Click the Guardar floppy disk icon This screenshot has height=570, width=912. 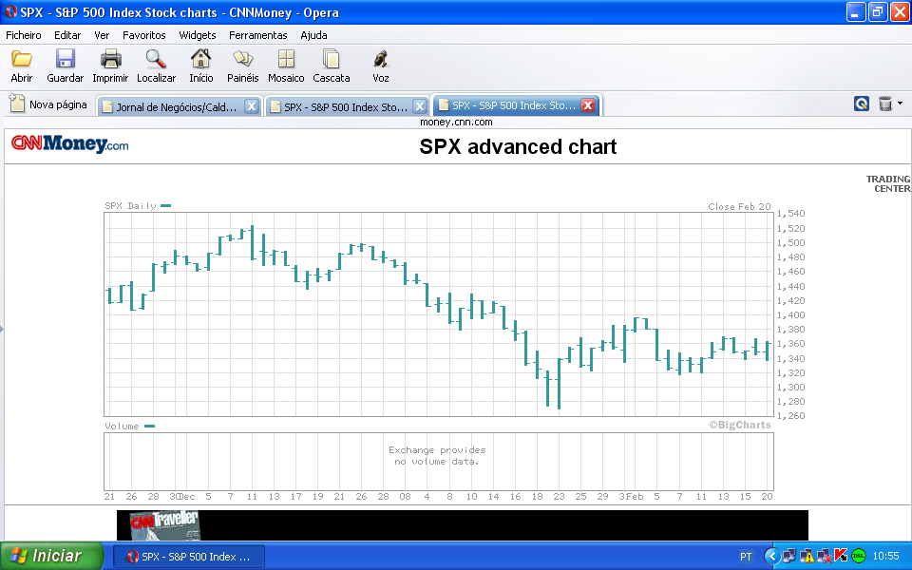point(66,59)
